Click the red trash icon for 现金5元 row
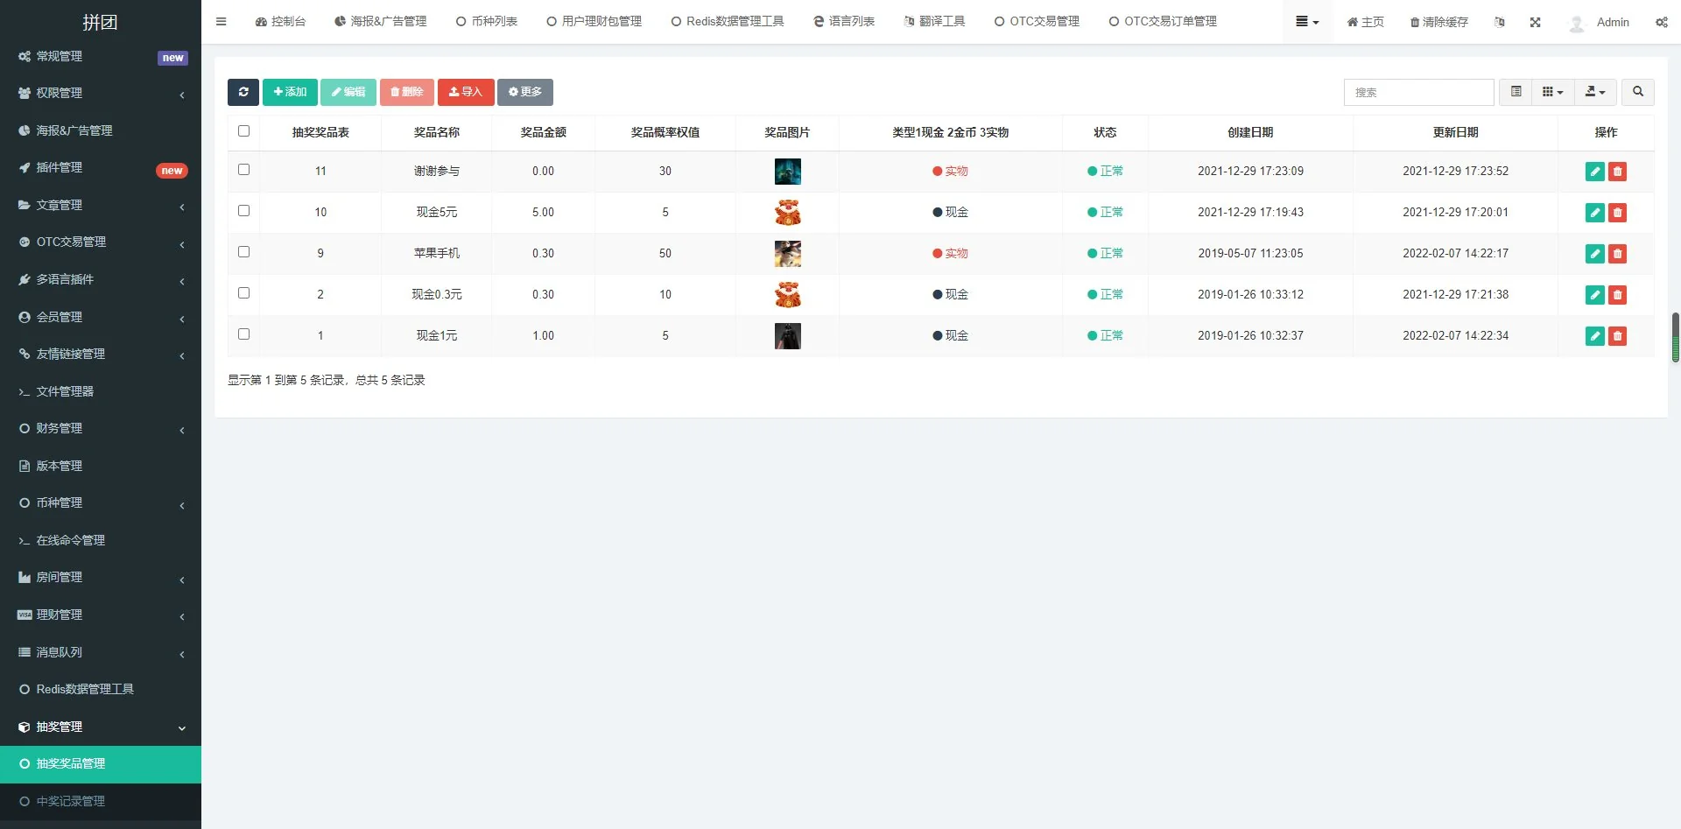This screenshot has width=1681, height=829. click(1617, 213)
